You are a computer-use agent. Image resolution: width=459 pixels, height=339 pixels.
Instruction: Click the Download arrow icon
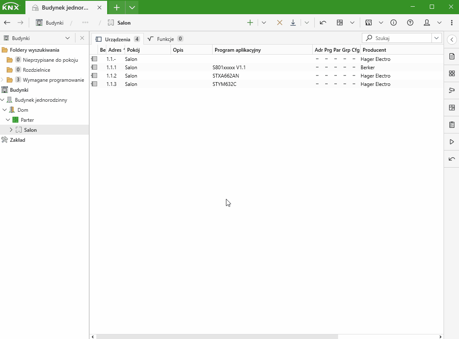(x=293, y=23)
